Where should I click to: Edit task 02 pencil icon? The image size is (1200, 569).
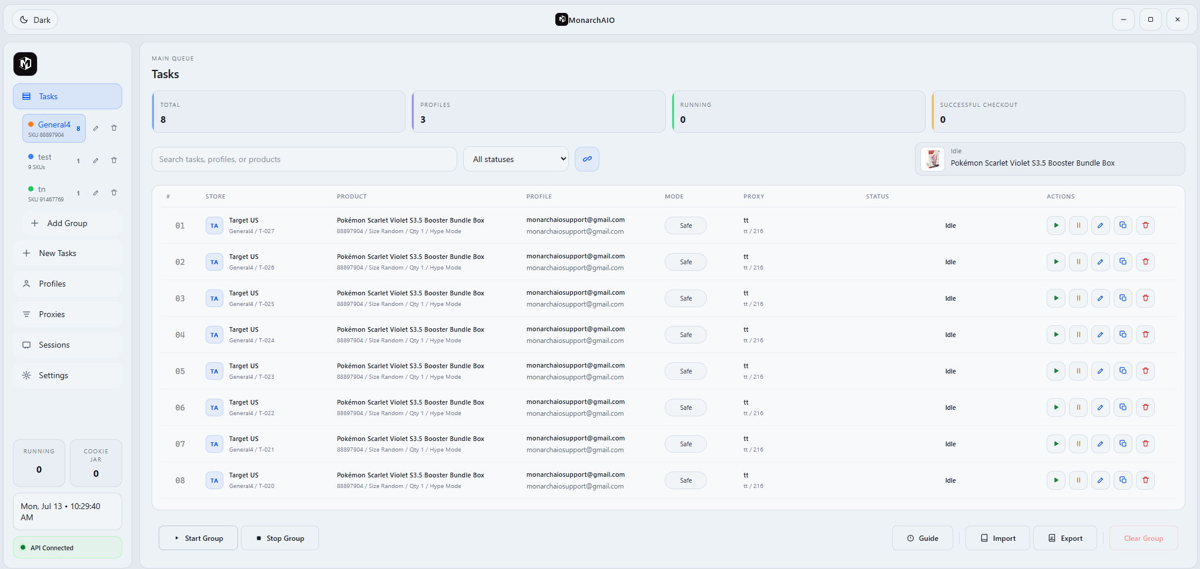point(1101,262)
